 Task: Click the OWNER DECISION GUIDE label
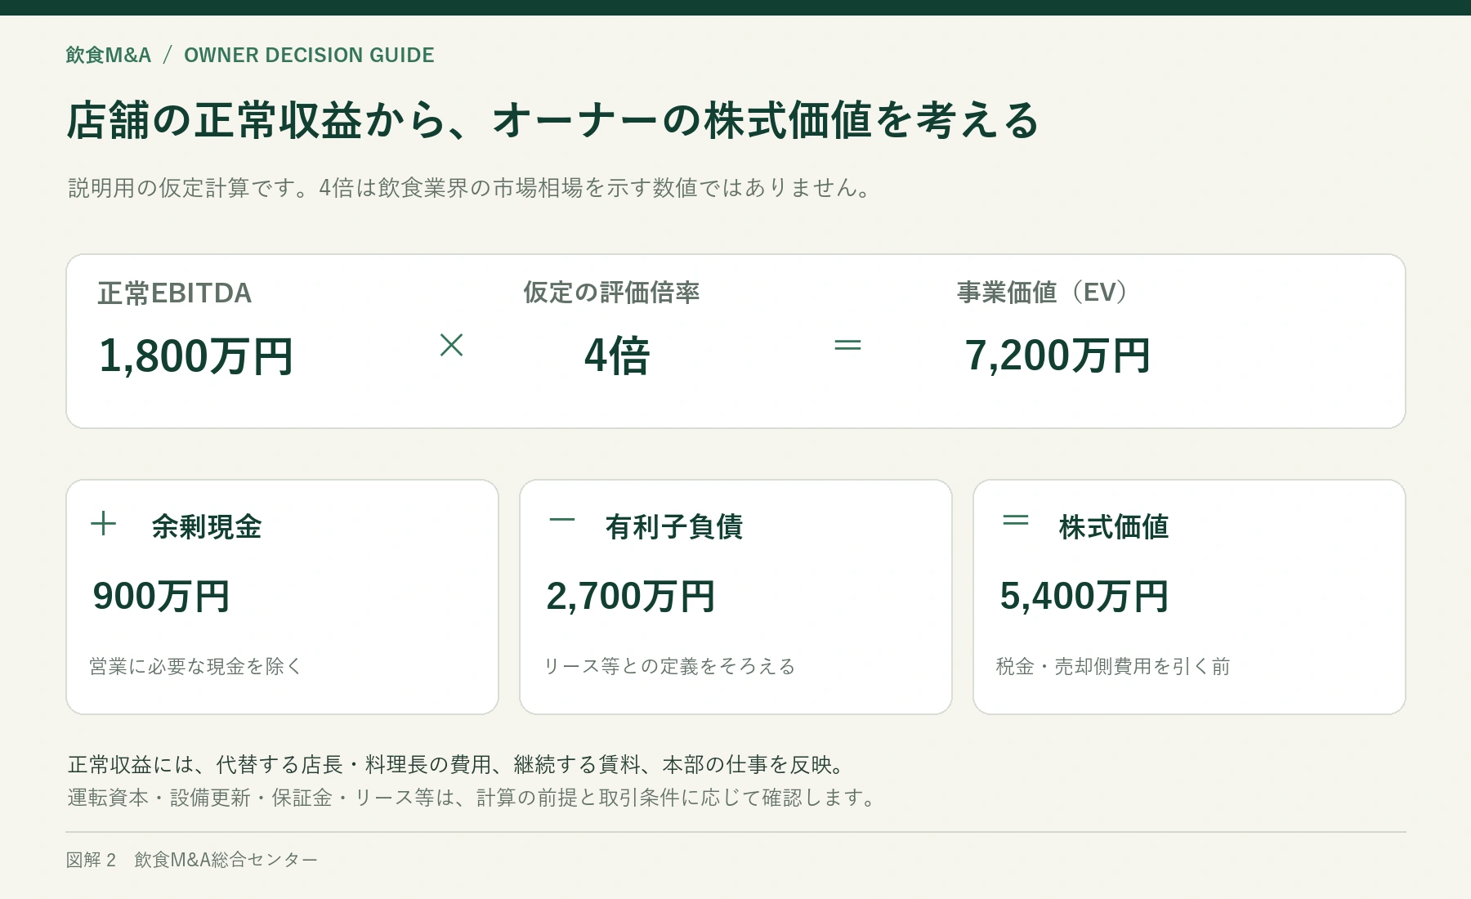[309, 55]
